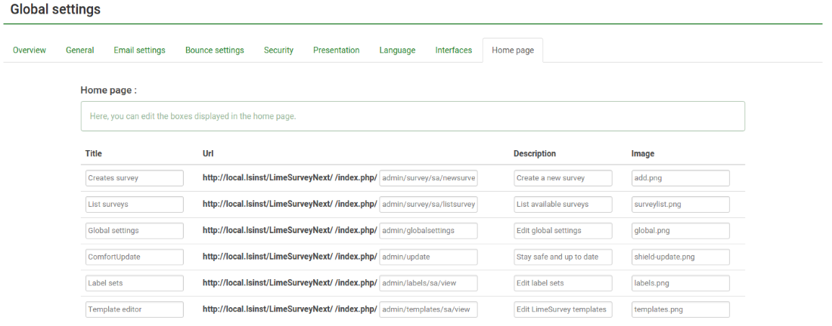Viewport: 832px width, 326px height.
Task: Click the templates.png image input
Action: pyautogui.click(x=680, y=309)
